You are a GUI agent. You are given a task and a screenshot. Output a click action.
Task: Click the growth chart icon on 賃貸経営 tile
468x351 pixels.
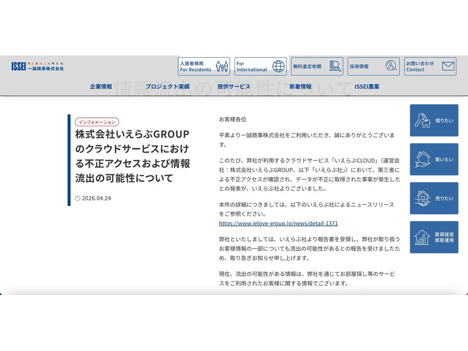point(422,237)
